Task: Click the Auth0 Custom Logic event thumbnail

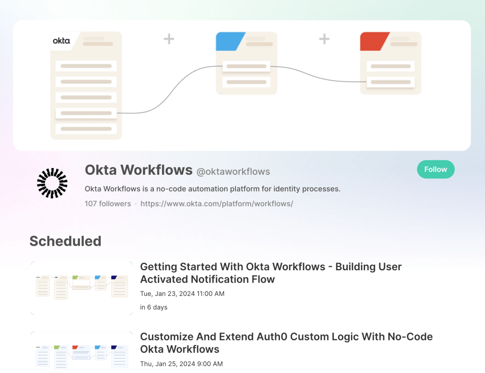Action: (81, 353)
